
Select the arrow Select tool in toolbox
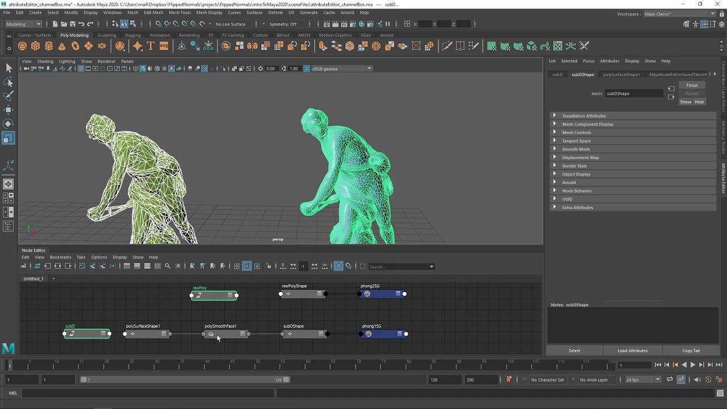[x=9, y=68]
